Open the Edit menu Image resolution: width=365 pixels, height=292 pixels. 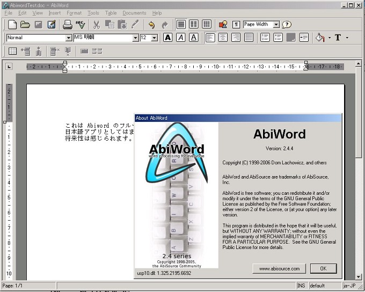click(23, 13)
